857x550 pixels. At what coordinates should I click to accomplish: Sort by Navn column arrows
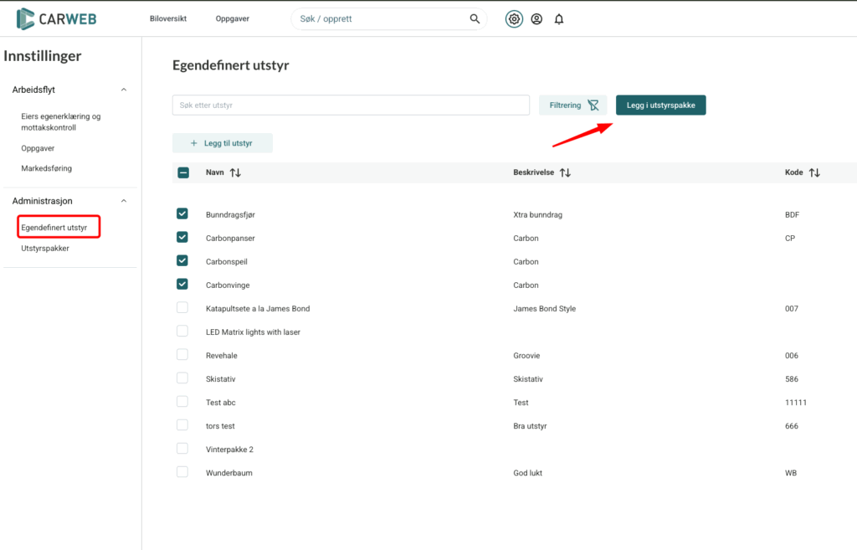[x=235, y=172]
